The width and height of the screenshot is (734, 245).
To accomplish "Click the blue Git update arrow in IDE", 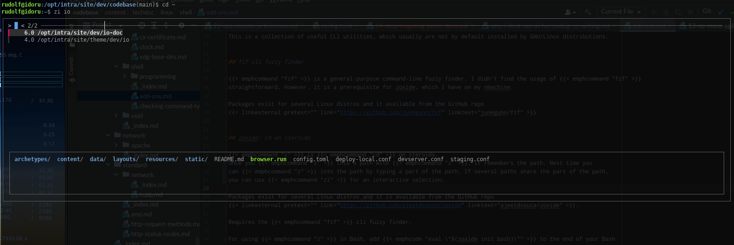I will tap(721, 12).
